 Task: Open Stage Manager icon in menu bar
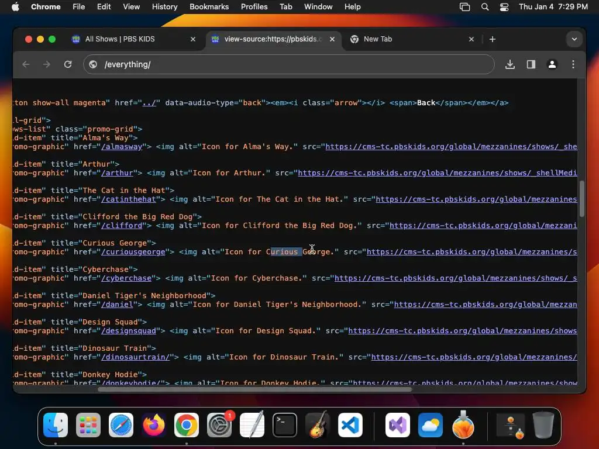[464, 7]
